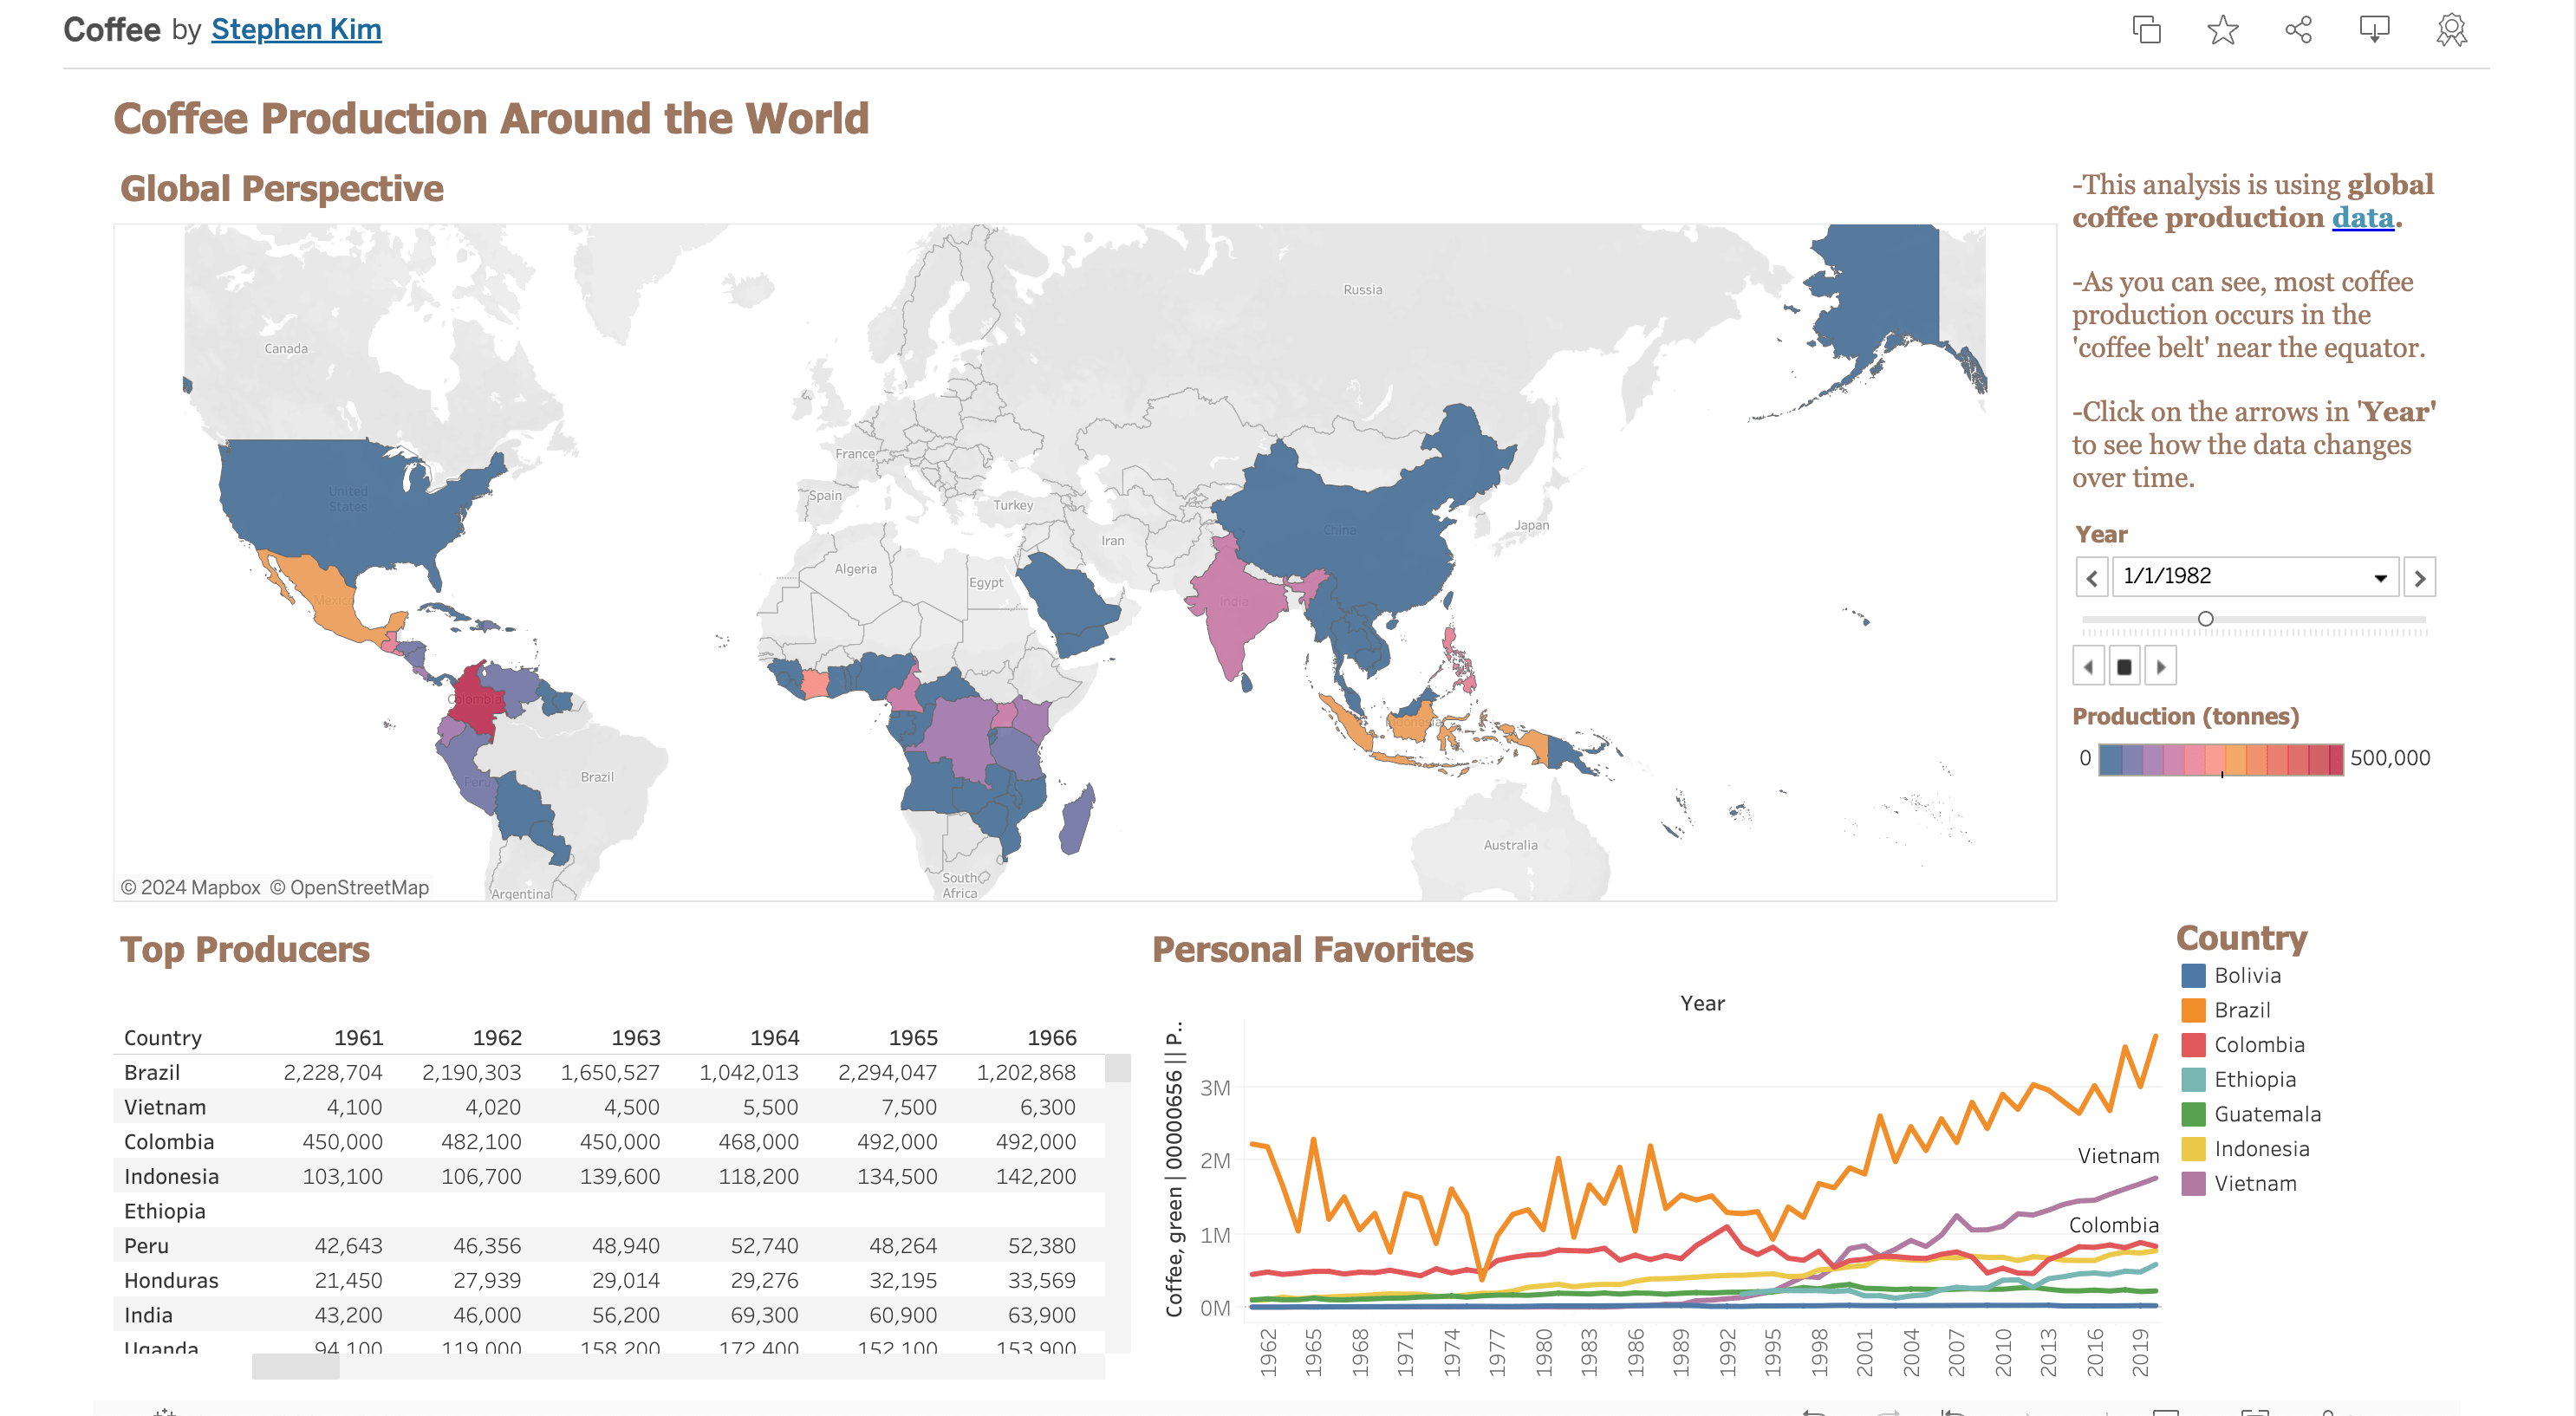Play the year animation forward

click(x=2160, y=667)
